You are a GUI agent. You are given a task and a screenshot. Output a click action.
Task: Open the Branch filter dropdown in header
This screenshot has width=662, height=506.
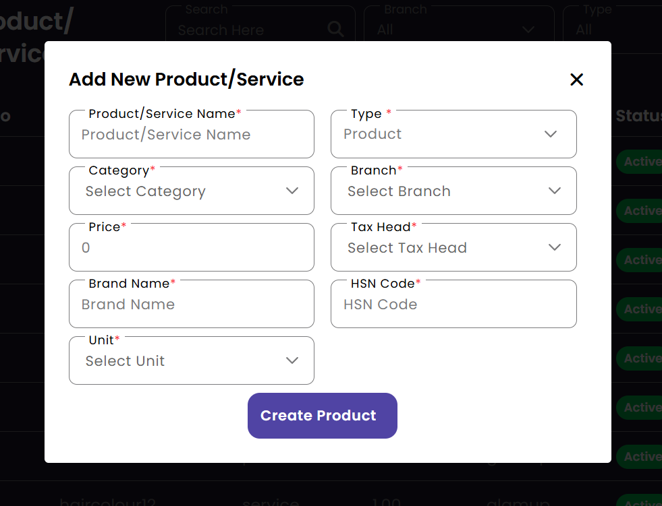[458, 30]
